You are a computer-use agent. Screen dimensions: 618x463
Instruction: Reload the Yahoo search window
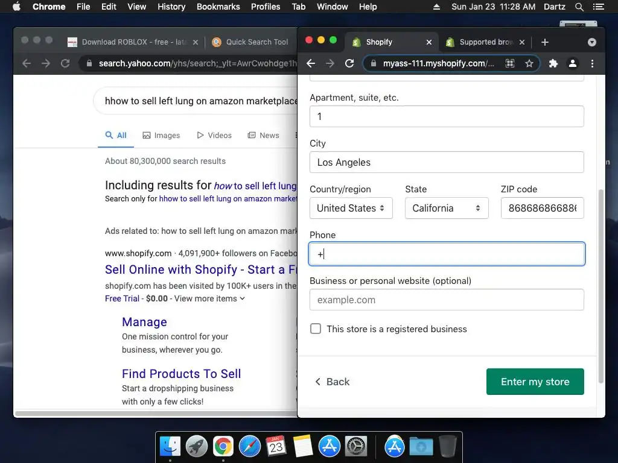point(65,63)
